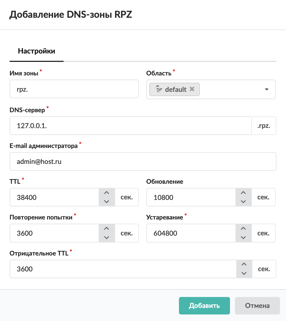Click the DNS-сервер input field

(x=130, y=126)
